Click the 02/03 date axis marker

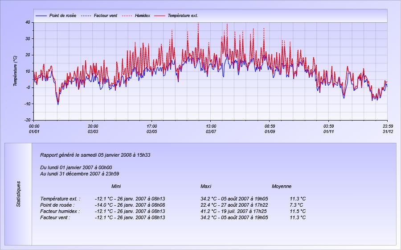(x=93, y=132)
